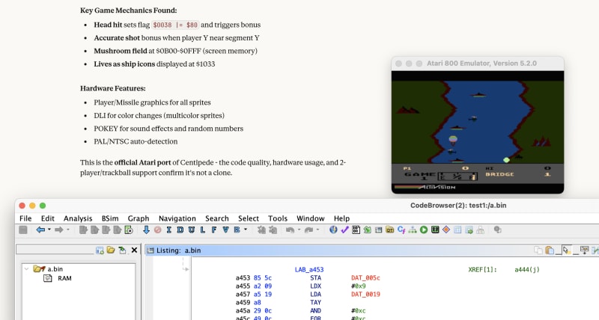Click the back navigation arrow
Viewport: 599px width, 320px height.
click(x=40, y=230)
